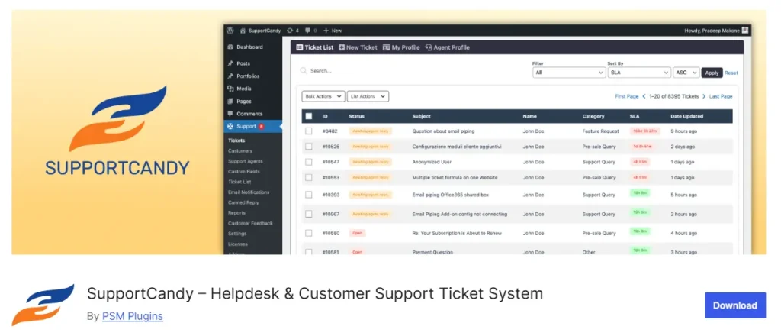Click the '9 hours ago' date cell

(684, 131)
